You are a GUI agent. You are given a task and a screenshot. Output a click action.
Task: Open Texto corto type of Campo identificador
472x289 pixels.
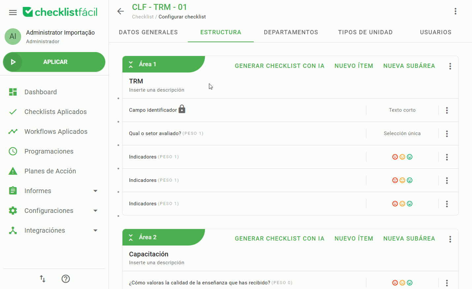tap(402, 110)
